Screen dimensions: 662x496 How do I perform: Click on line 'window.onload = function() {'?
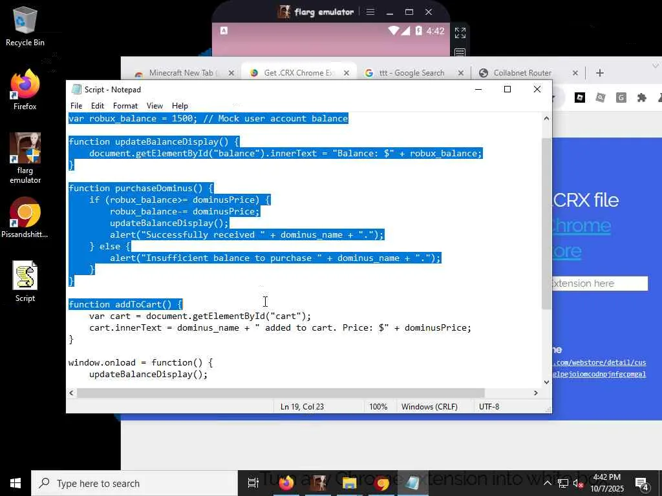[140, 363]
